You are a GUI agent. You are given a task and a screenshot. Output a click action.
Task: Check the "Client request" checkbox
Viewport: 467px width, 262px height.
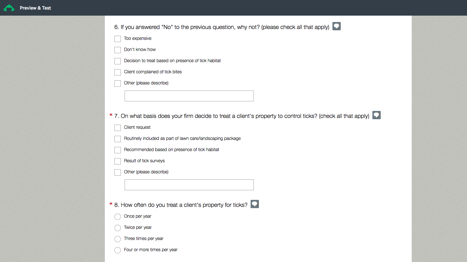[x=118, y=128]
